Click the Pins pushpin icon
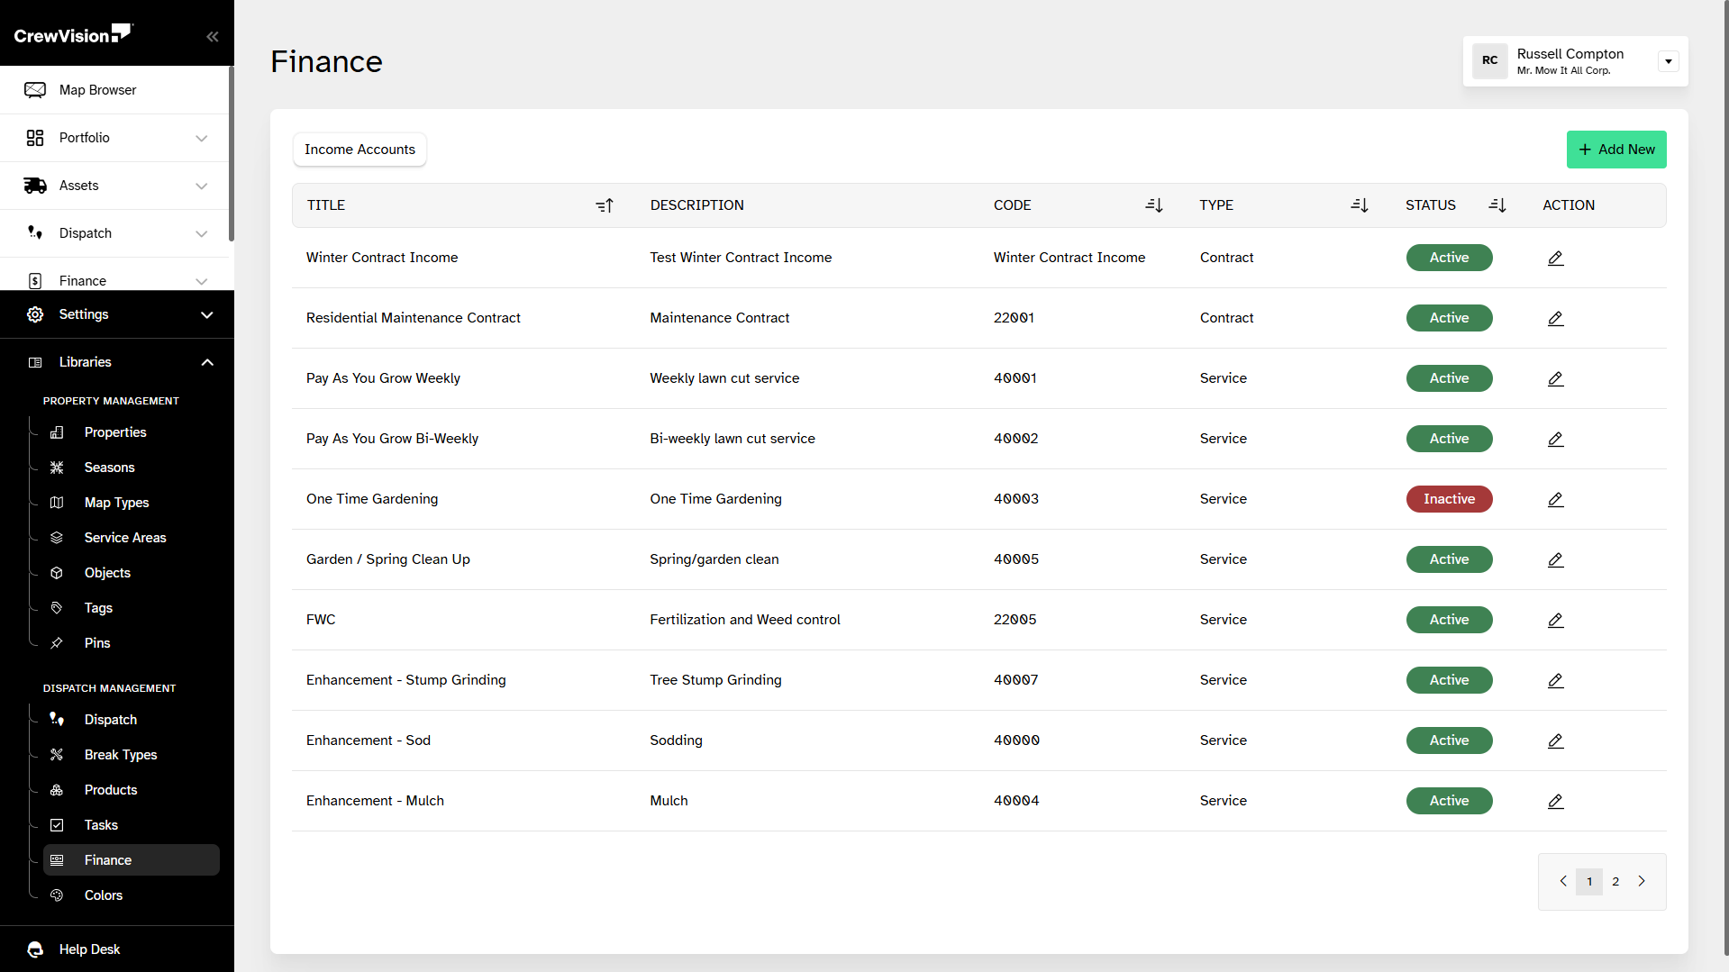This screenshot has width=1729, height=972. 57,643
